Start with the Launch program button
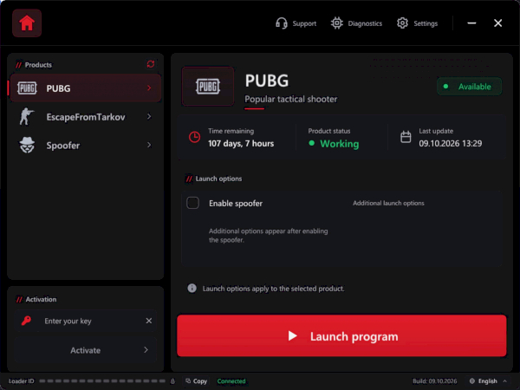520x390 pixels. (341, 336)
